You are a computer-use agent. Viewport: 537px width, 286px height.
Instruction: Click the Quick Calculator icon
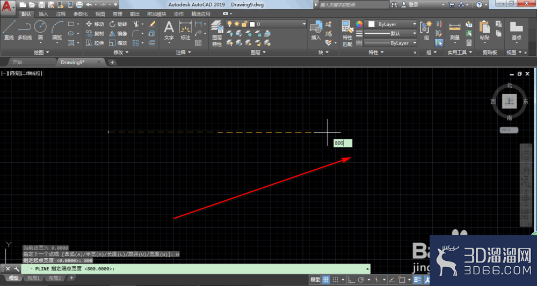click(x=469, y=43)
